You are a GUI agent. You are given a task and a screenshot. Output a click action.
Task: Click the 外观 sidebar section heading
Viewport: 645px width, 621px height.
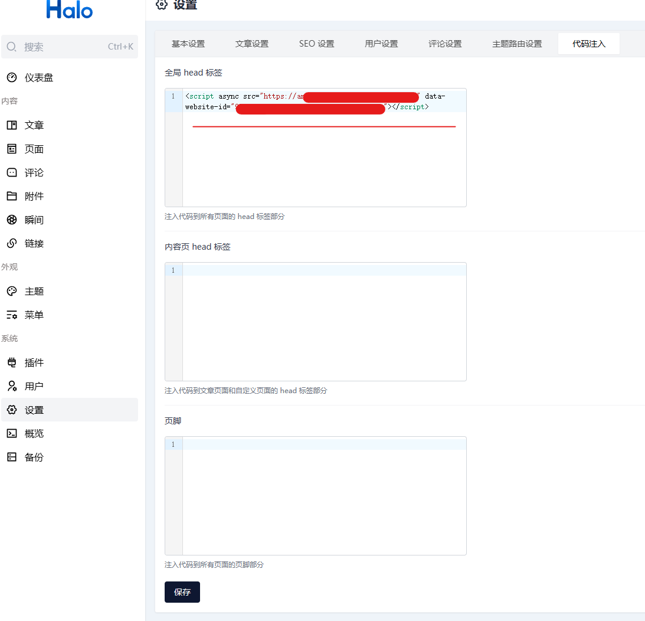point(9,267)
